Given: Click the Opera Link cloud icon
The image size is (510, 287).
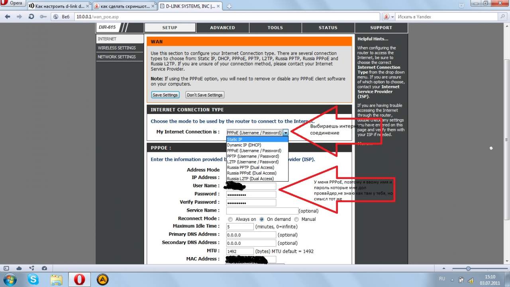Looking at the screenshot, I should point(19,268).
